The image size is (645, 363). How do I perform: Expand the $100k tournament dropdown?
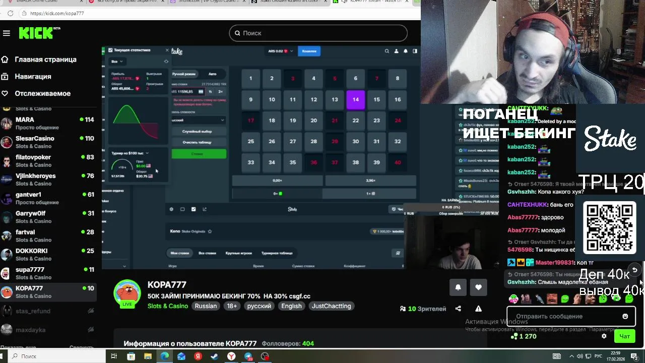coord(130,153)
